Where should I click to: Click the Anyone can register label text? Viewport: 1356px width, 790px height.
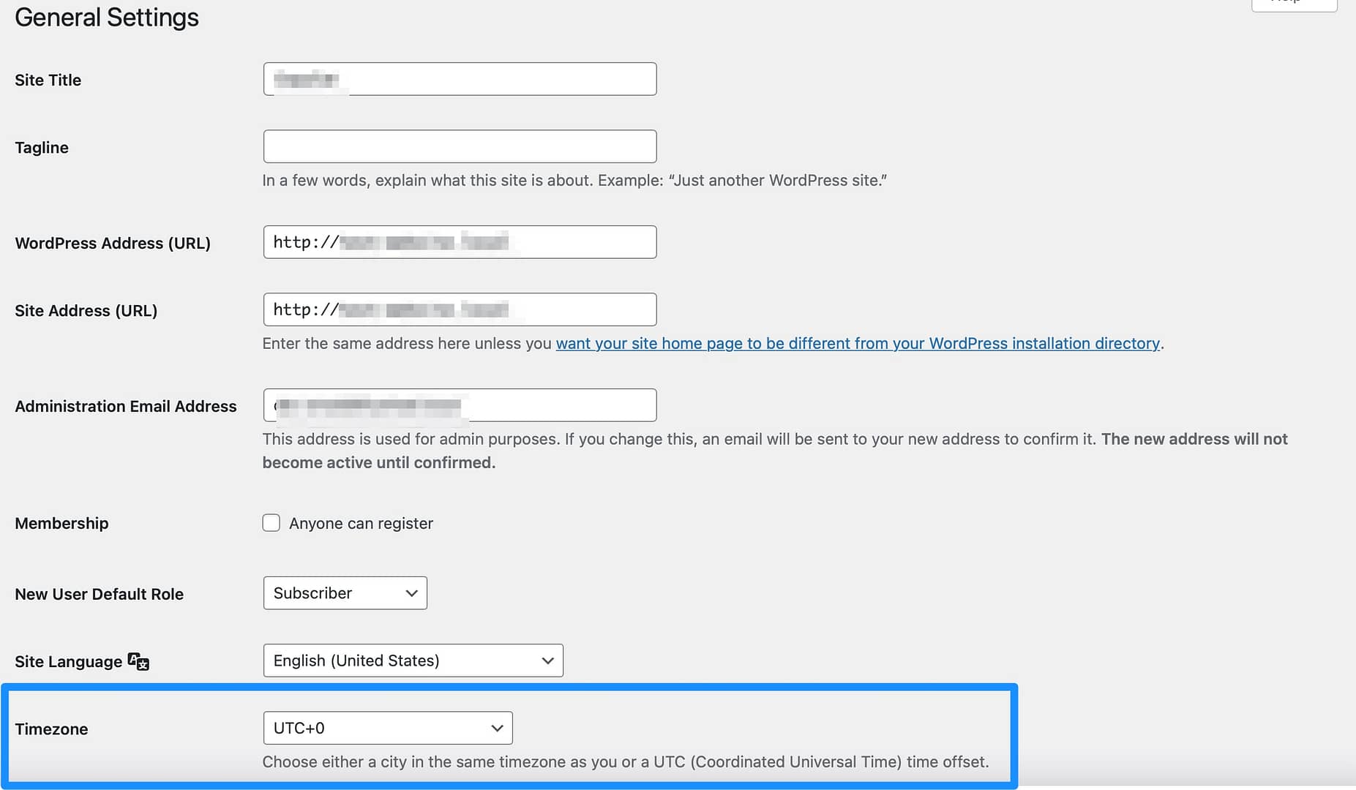tap(361, 524)
